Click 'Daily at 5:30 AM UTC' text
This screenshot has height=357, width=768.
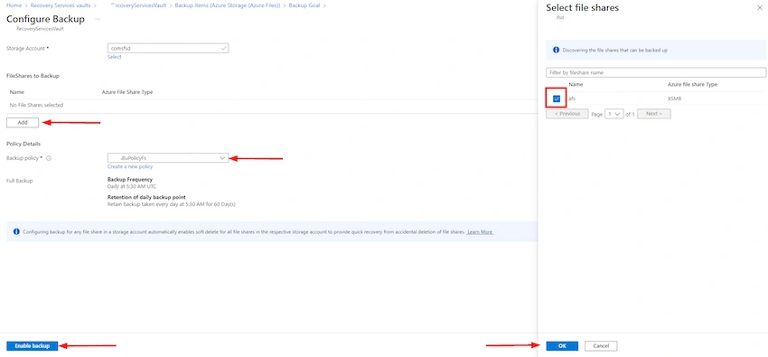click(132, 186)
